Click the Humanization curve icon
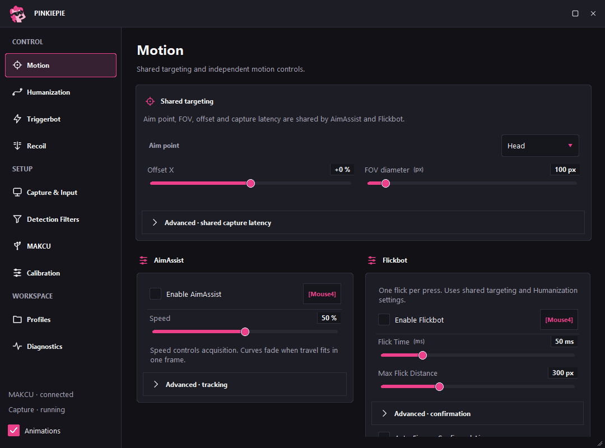Image resolution: width=605 pixels, height=448 pixels. coord(17,92)
